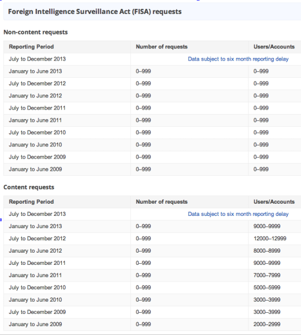Click Number of requests header in non-content table

pos(162,47)
